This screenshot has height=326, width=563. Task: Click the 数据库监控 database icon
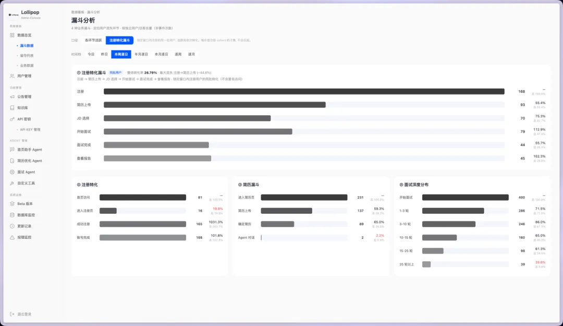point(12,215)
